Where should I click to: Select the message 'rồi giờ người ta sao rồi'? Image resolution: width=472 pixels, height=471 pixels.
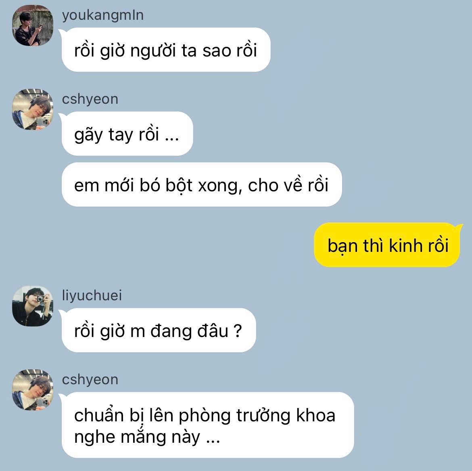166,50
